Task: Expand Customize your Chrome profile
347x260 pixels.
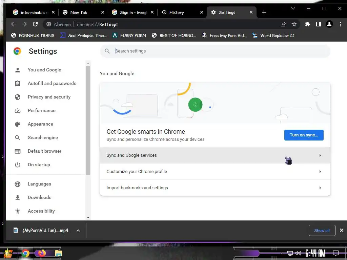Action: click(x=215, y=172)
